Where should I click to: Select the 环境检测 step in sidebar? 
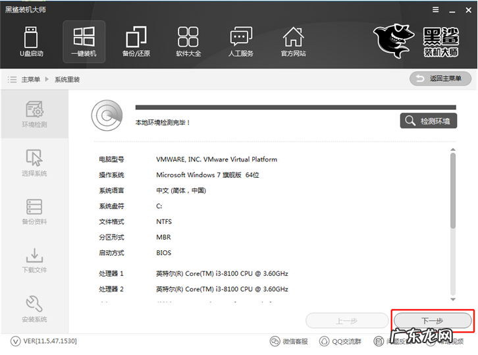[34, 114]
